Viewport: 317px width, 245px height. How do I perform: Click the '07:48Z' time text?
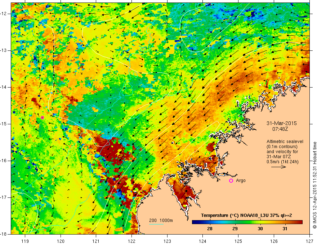pos(280,129)
